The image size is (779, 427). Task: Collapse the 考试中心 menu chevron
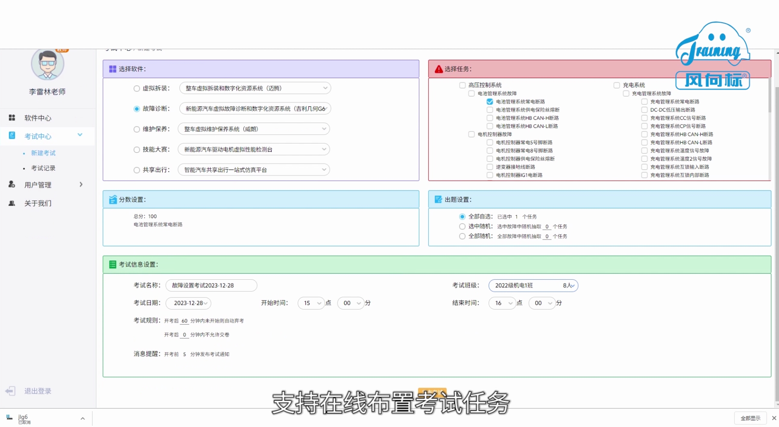(x=80, y=135)
